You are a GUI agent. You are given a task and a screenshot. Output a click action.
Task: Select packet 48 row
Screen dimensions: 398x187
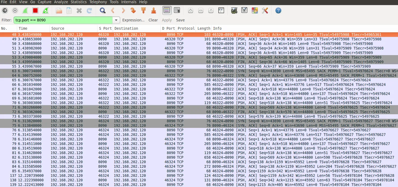[x=199, y=35]
